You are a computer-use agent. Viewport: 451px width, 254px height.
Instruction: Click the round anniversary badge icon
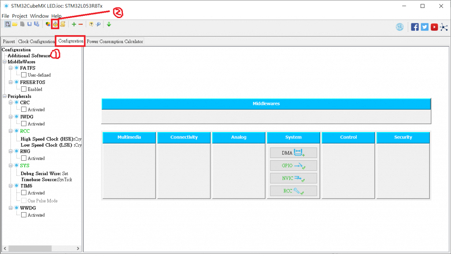click(x=400, y=27)
